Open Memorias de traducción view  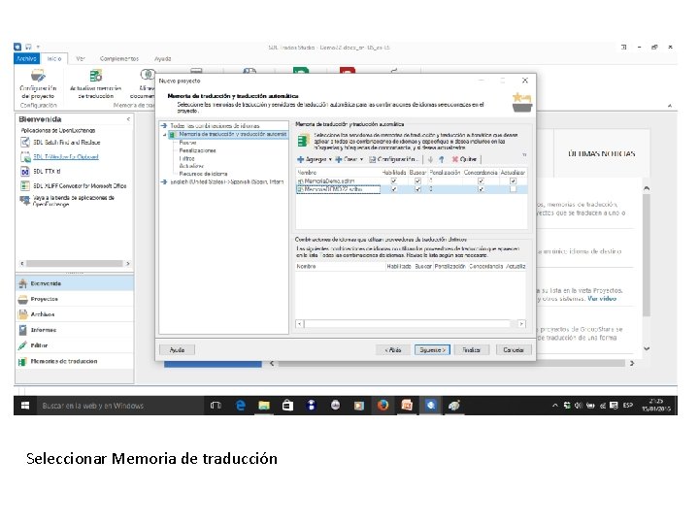(75, 361)
